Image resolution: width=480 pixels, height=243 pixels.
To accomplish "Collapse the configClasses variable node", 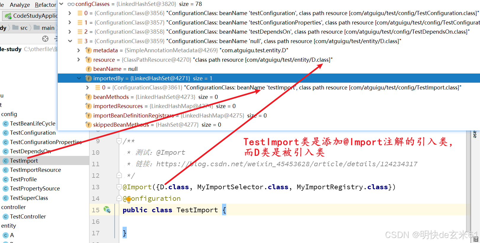I will click(x=61, y=4).
